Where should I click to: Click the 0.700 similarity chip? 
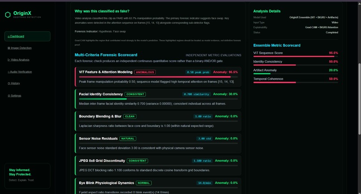[x=196, y=94]
